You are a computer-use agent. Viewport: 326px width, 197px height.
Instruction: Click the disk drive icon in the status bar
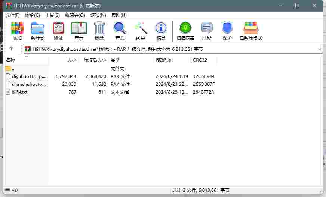pyautogui.click(x=8, y=190)
